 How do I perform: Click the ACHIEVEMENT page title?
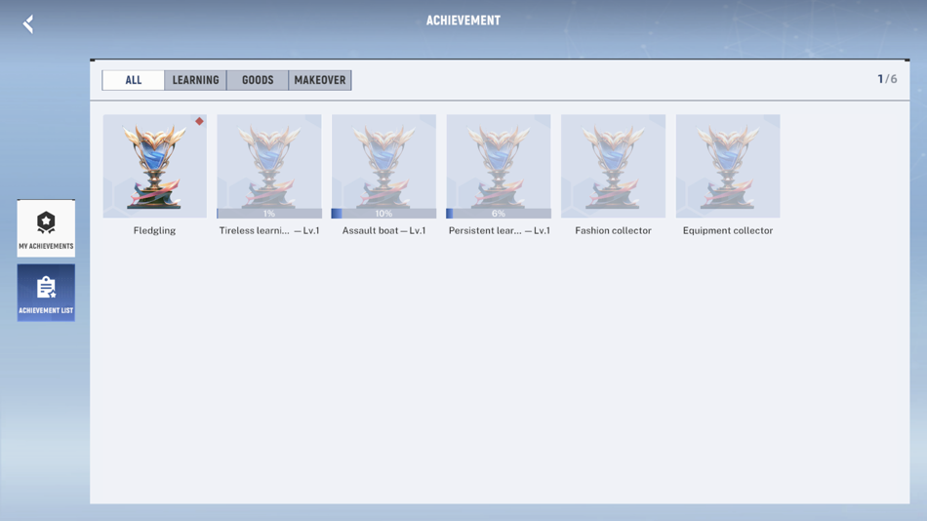[463, 20]
